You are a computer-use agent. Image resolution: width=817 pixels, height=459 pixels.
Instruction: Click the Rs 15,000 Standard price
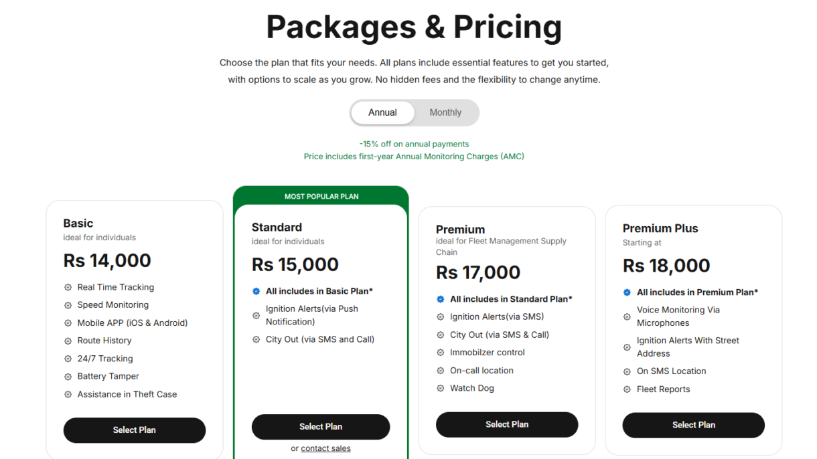[x=295, y=264]
